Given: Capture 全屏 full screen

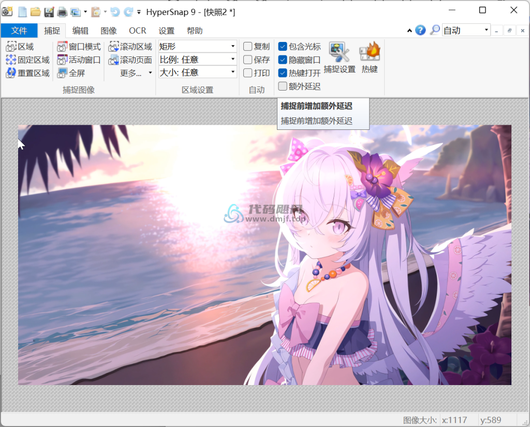Looking at the screenshot, I should pyautogui.click(x=71, y=73).
